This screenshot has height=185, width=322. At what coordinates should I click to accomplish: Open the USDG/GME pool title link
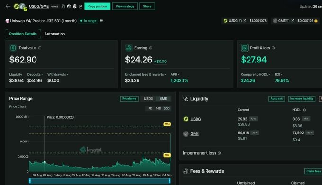tap(39, 6)
